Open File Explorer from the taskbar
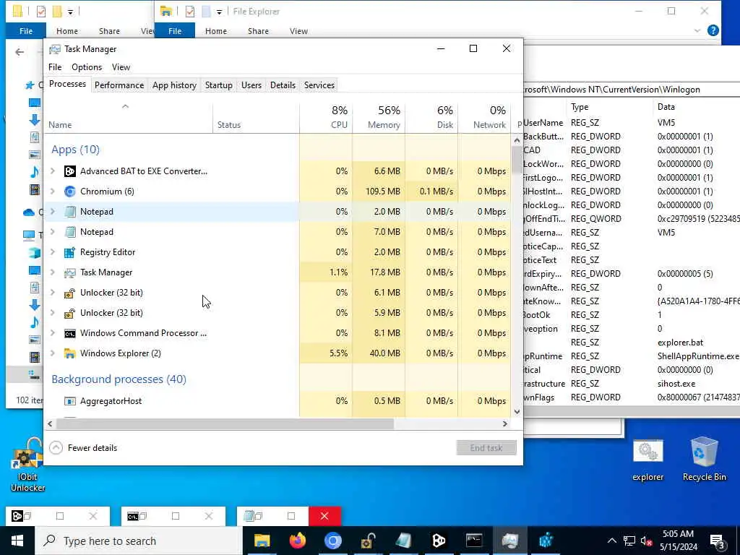The height and width of the screenshot is (555, 740). pyautogui.click(x=262, y=541)
